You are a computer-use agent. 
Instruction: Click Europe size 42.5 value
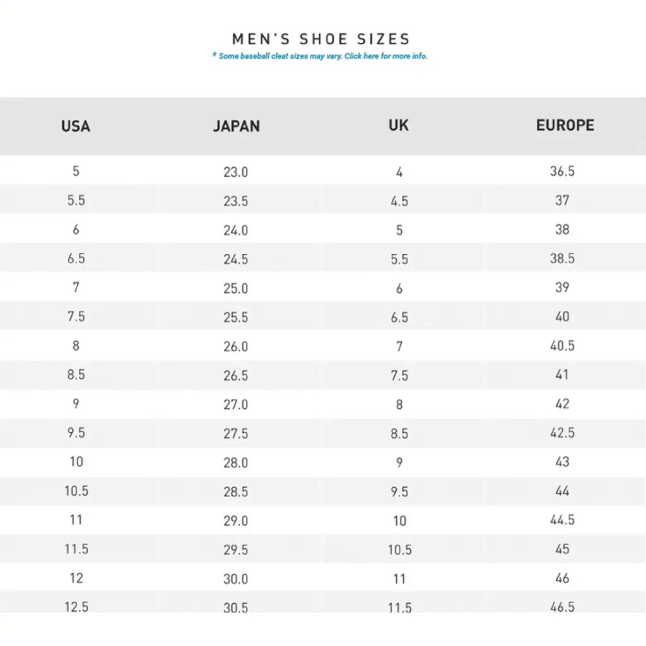(562, 433)
